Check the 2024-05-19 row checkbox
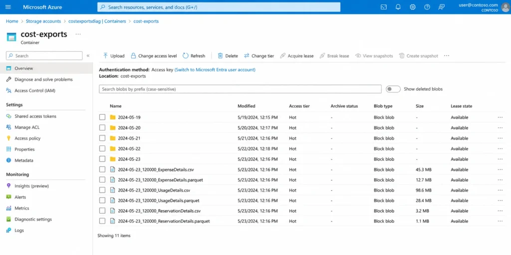The image size is (511, 255). coord(102,117)
